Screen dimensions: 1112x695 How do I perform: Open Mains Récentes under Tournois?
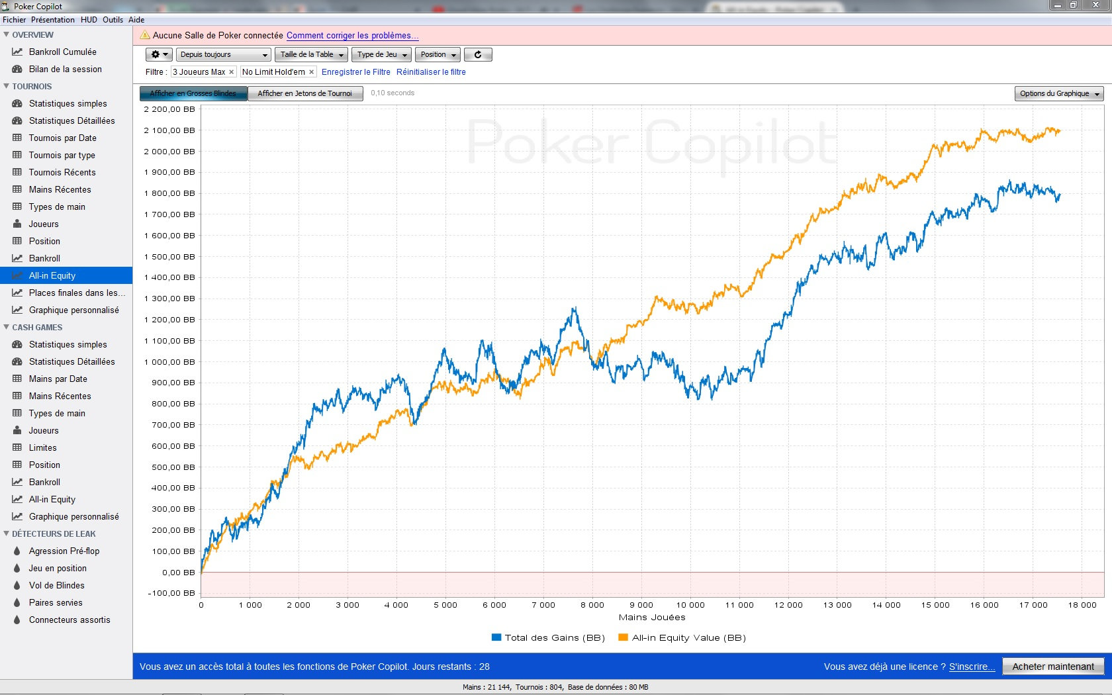[x=66, y=189]
